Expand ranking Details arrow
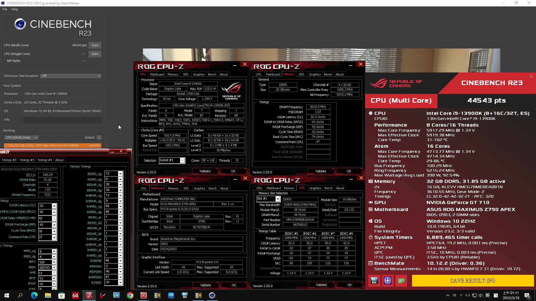The height and width of the screenshot is (301, 536). [x=99, y=137]
